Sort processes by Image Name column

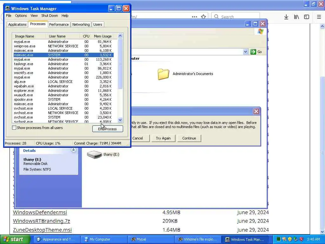point(29,36)
